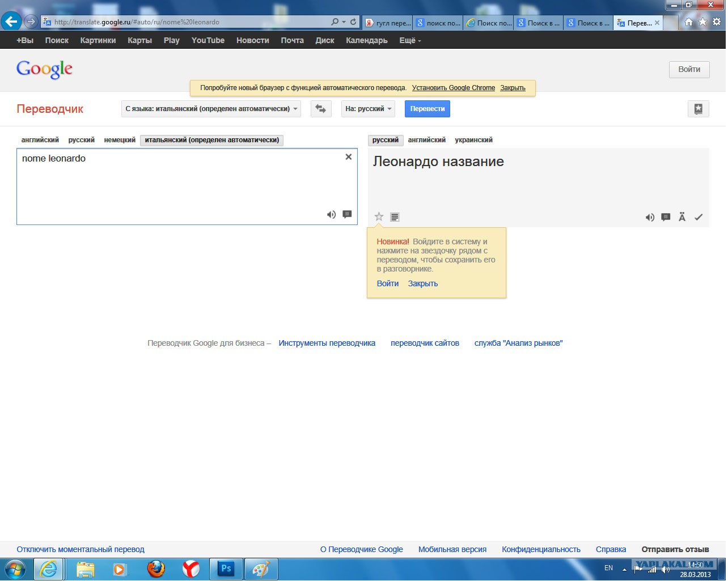Click the browser back arrow button
Image resolution: width=728 pixels, height=581 pixels.
point(11,22)
